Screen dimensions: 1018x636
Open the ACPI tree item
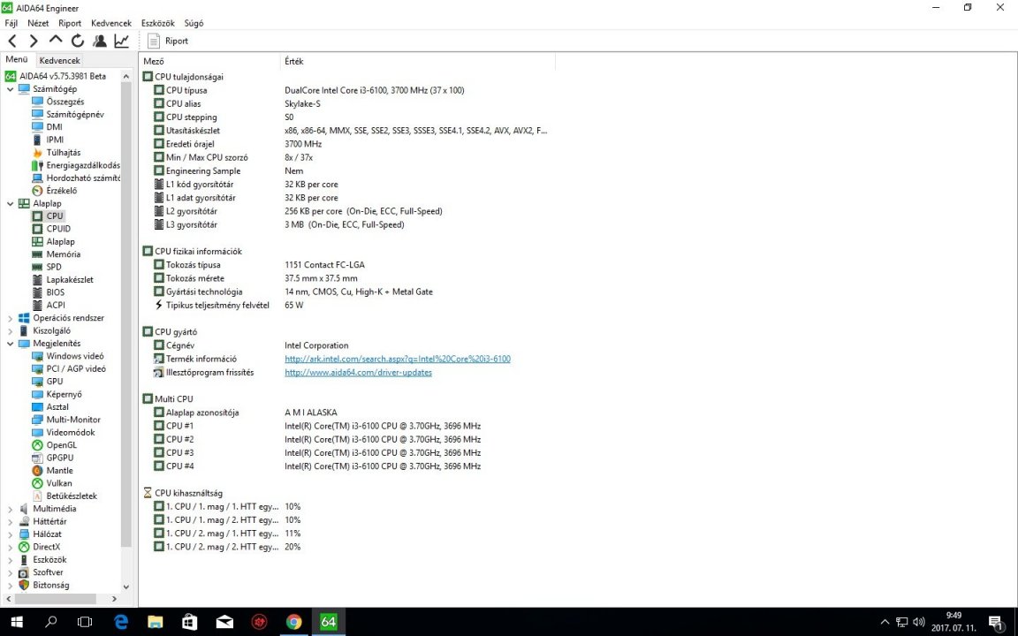click(55, 305)
